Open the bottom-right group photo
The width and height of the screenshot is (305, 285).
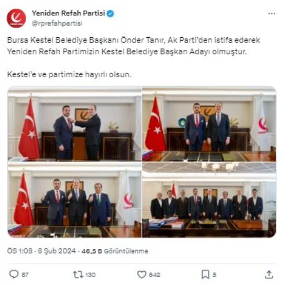pyautogui.click(x=209, y=200)
